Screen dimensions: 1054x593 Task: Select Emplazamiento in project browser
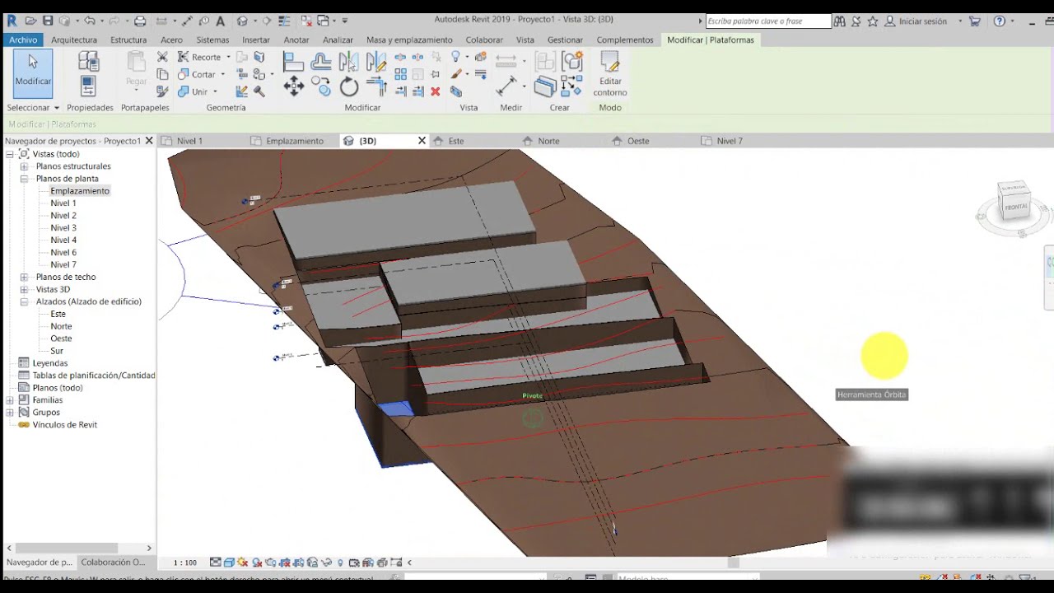[x=80, y=191]
